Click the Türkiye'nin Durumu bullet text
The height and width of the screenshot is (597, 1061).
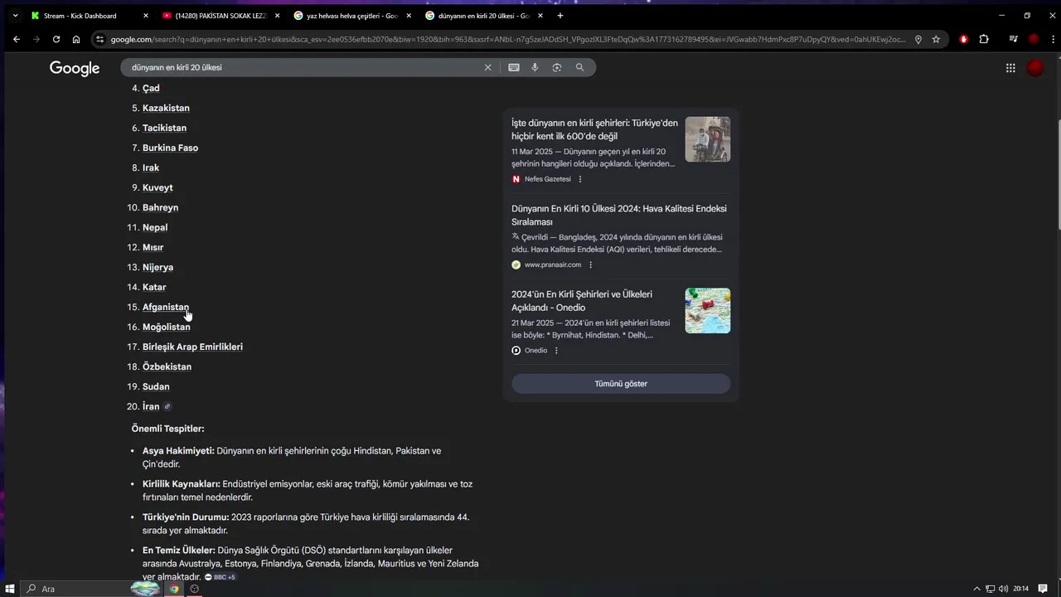(306, 523)
